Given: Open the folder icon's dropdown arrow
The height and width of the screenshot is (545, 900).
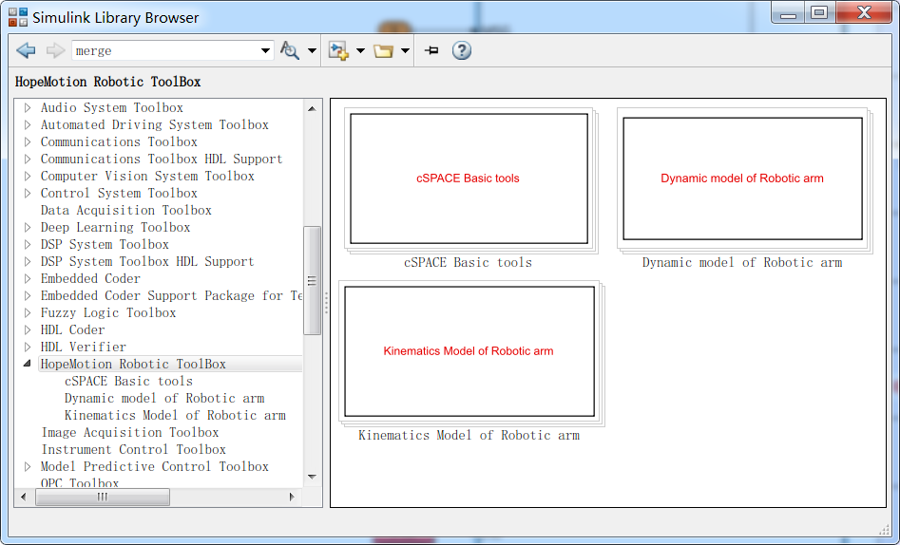Looking at the screenshot, I should click(x=405, y=50).
